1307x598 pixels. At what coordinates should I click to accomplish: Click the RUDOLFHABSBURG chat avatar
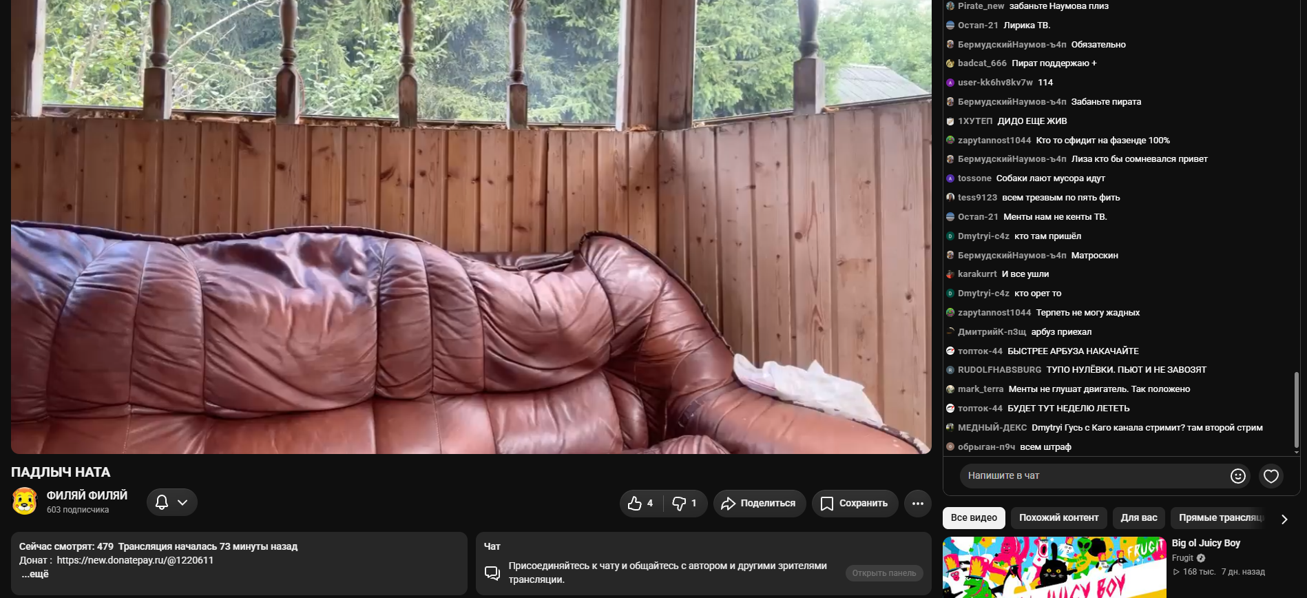pos(950,370)
